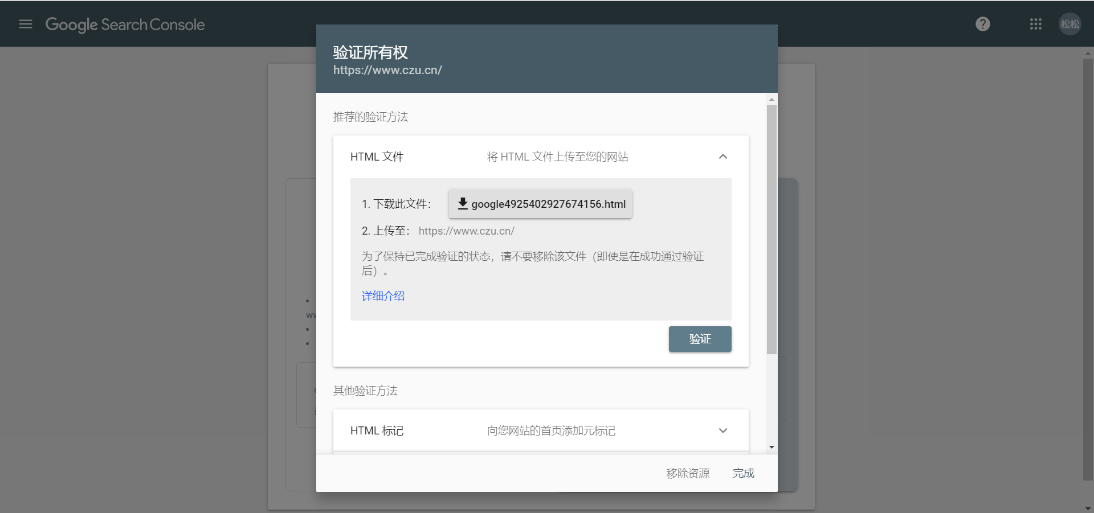Click the upload URL https://www.czu.cn/ text
1094x513 pixels.
coord(467,231)
